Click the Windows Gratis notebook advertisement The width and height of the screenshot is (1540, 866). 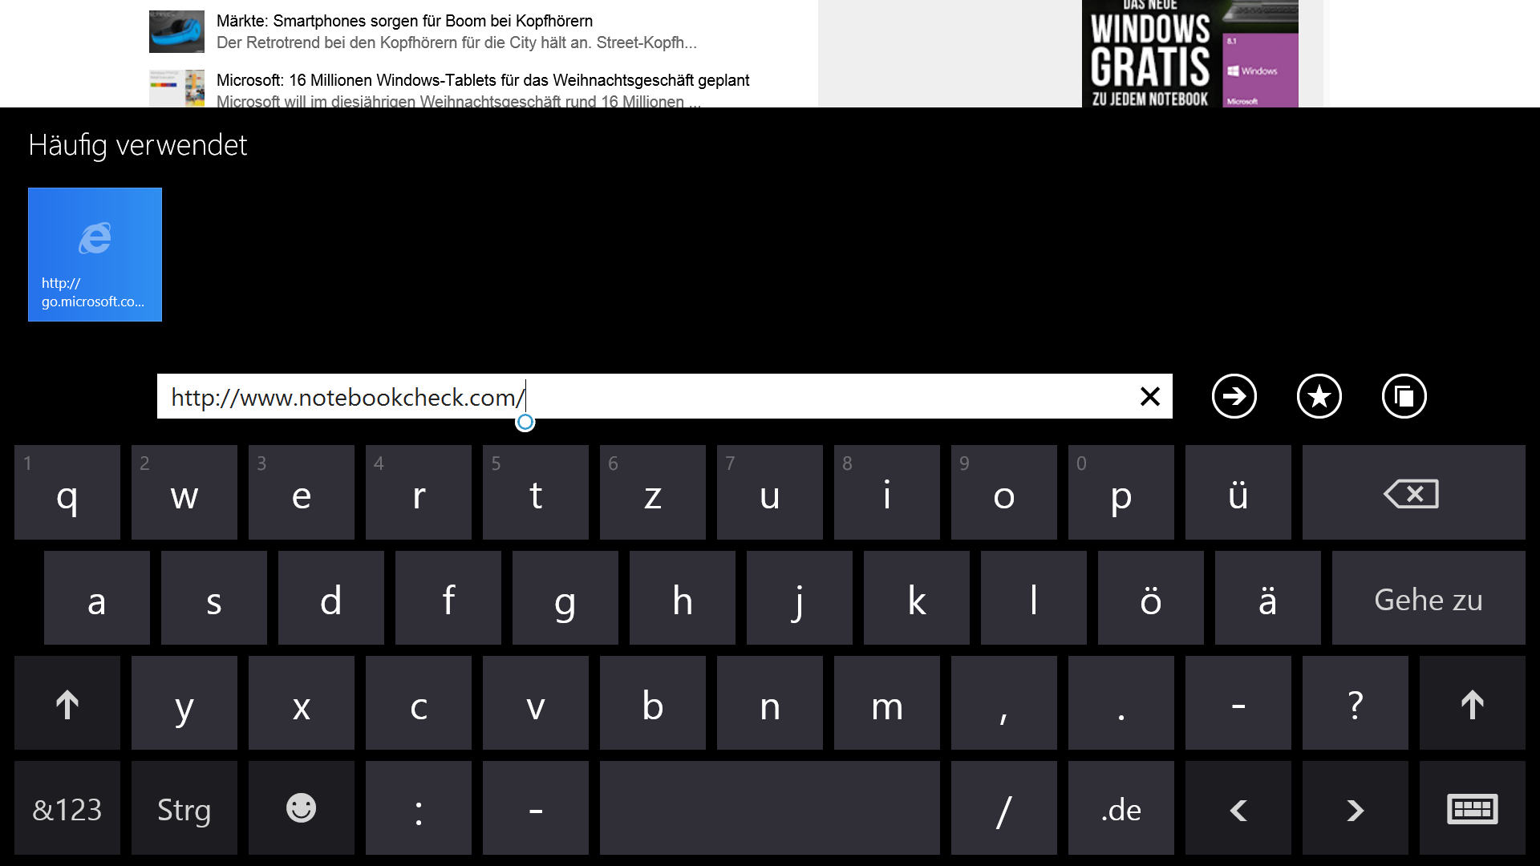[x=1189, y=54]
